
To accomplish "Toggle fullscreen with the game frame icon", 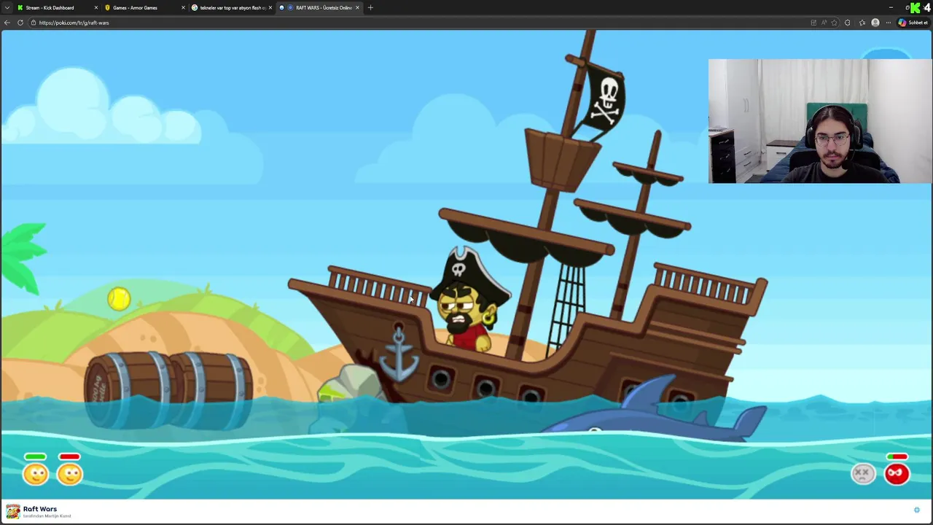I will [917, 510].
